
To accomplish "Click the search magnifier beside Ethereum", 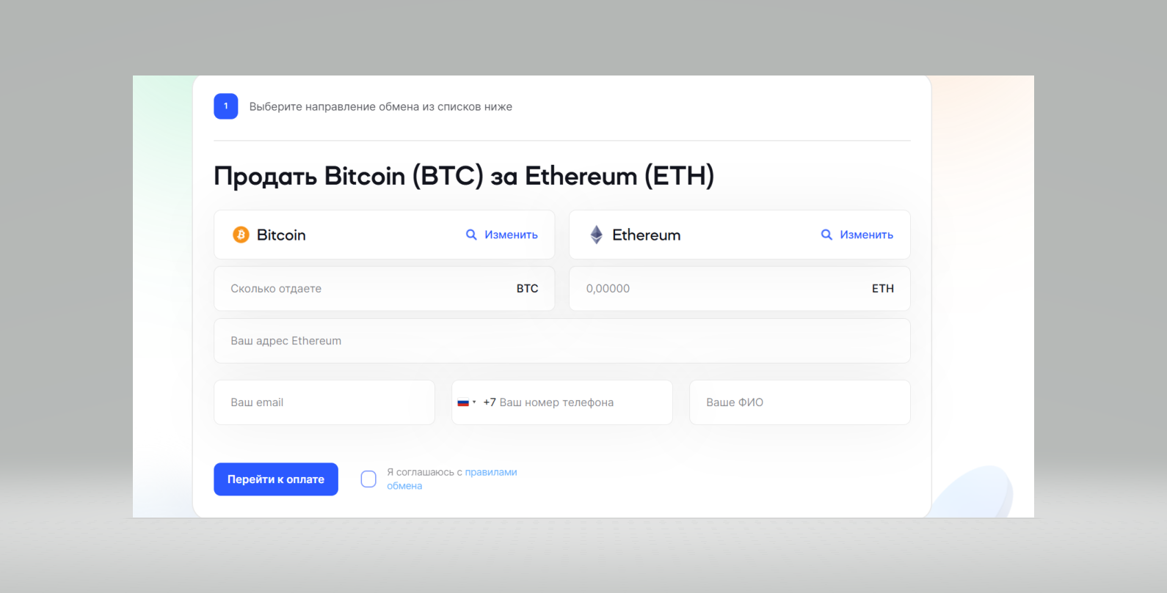I will point(826,235).
